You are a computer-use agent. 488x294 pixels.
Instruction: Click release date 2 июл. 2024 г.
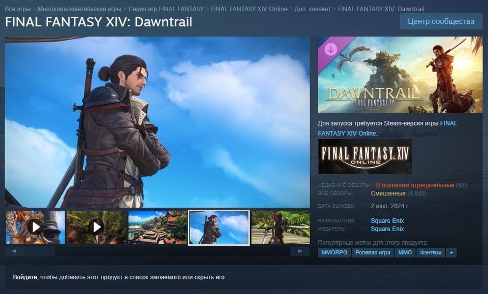(390, 206)
